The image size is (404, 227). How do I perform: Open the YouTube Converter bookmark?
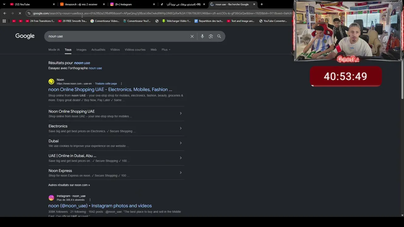click(x=273, y=21)
